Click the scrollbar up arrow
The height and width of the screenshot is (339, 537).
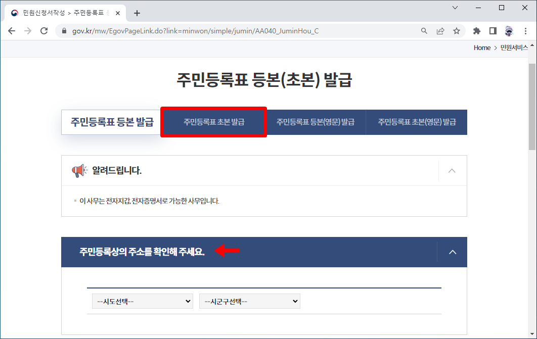[x=532, y=45]
